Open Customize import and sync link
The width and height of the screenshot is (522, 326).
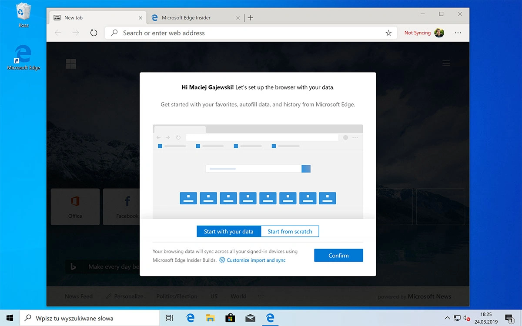[256, 260]
